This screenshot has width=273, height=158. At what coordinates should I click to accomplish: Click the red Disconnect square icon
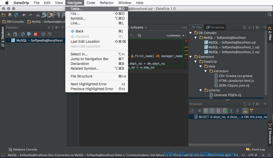pos(36,34)
